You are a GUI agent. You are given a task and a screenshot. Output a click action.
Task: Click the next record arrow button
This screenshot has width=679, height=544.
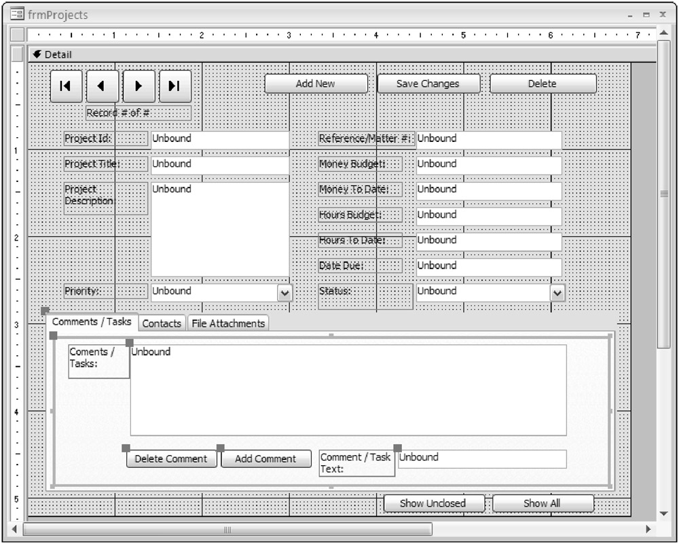(139, 86)
